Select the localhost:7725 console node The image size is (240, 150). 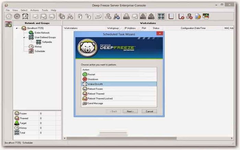point(35,28)
